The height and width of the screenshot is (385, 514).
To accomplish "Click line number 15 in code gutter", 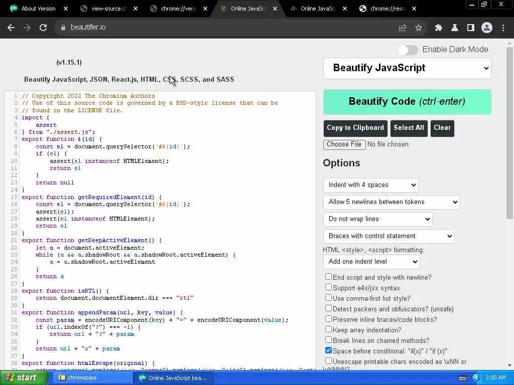I will coord(14,198).
